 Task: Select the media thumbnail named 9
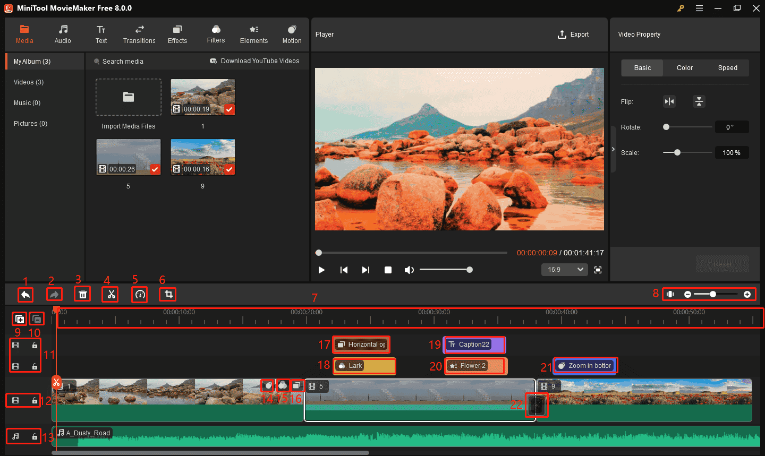(202, 157)
